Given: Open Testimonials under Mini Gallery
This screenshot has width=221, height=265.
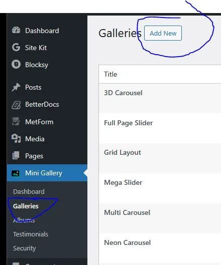Looking at the screenshot, I should click(31, 234).
